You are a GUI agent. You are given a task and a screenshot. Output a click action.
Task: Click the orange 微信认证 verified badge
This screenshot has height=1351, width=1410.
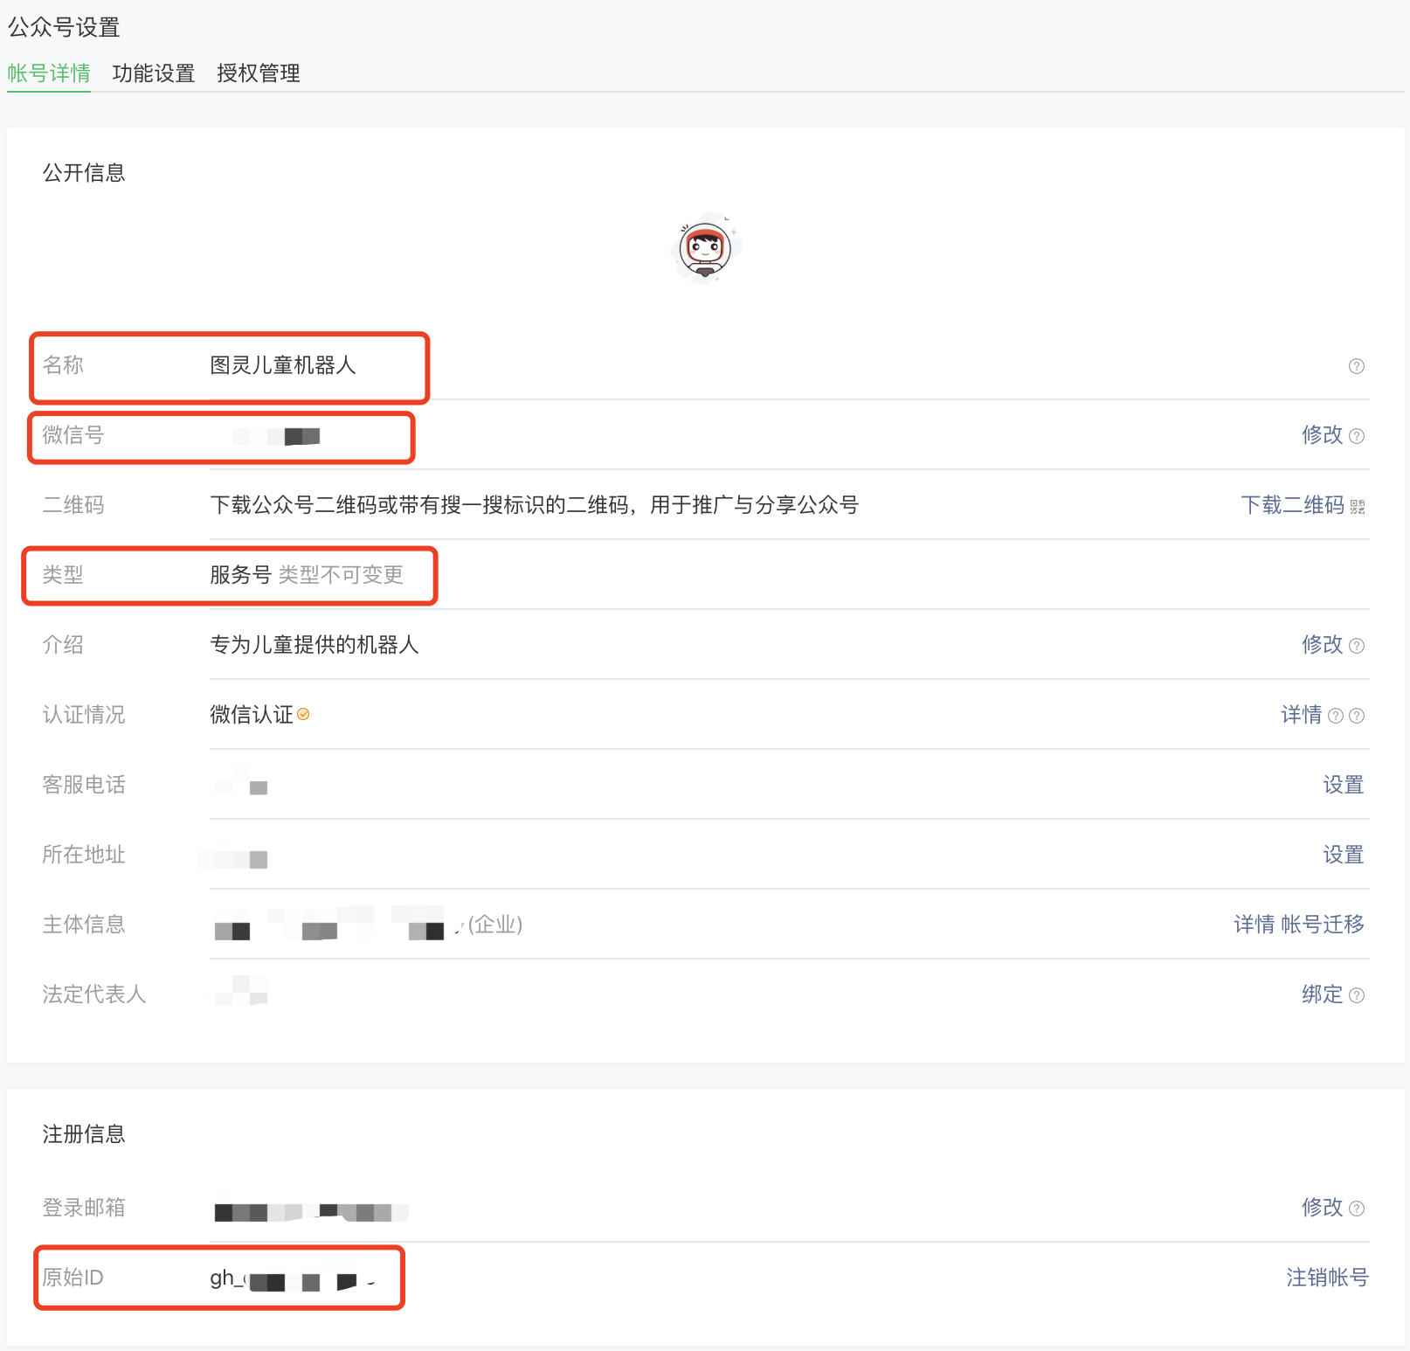tap(303, 715)
